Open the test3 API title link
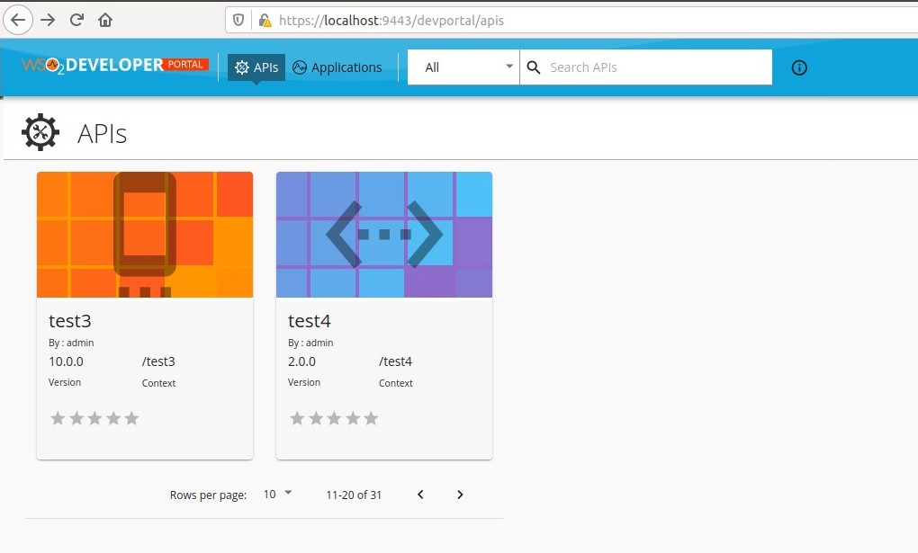Screen dimensions: 918x553 tap(70, 321)
